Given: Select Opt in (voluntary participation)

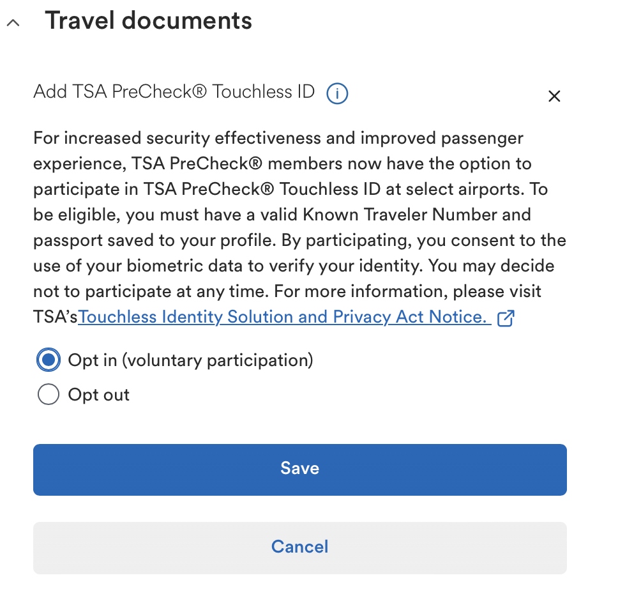Looking at the screenshot, I should click(49, 360).
